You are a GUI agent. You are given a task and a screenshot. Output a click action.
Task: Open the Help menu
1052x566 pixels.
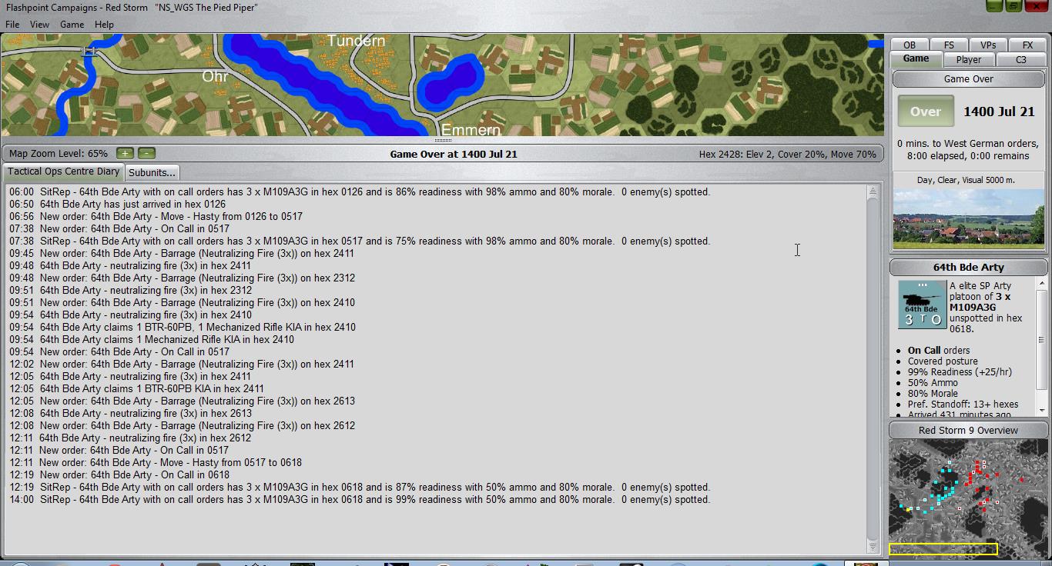coord(104,24)
